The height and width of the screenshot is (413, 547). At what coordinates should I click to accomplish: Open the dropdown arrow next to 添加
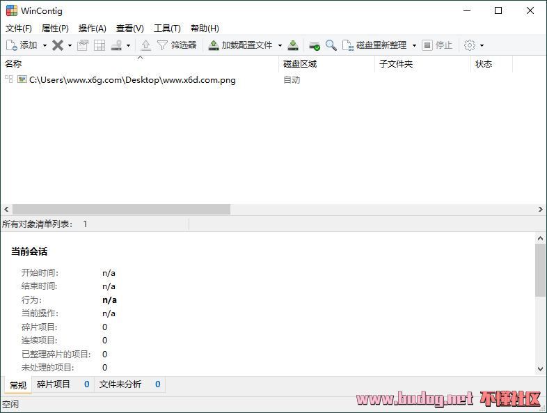pos(45,45)
